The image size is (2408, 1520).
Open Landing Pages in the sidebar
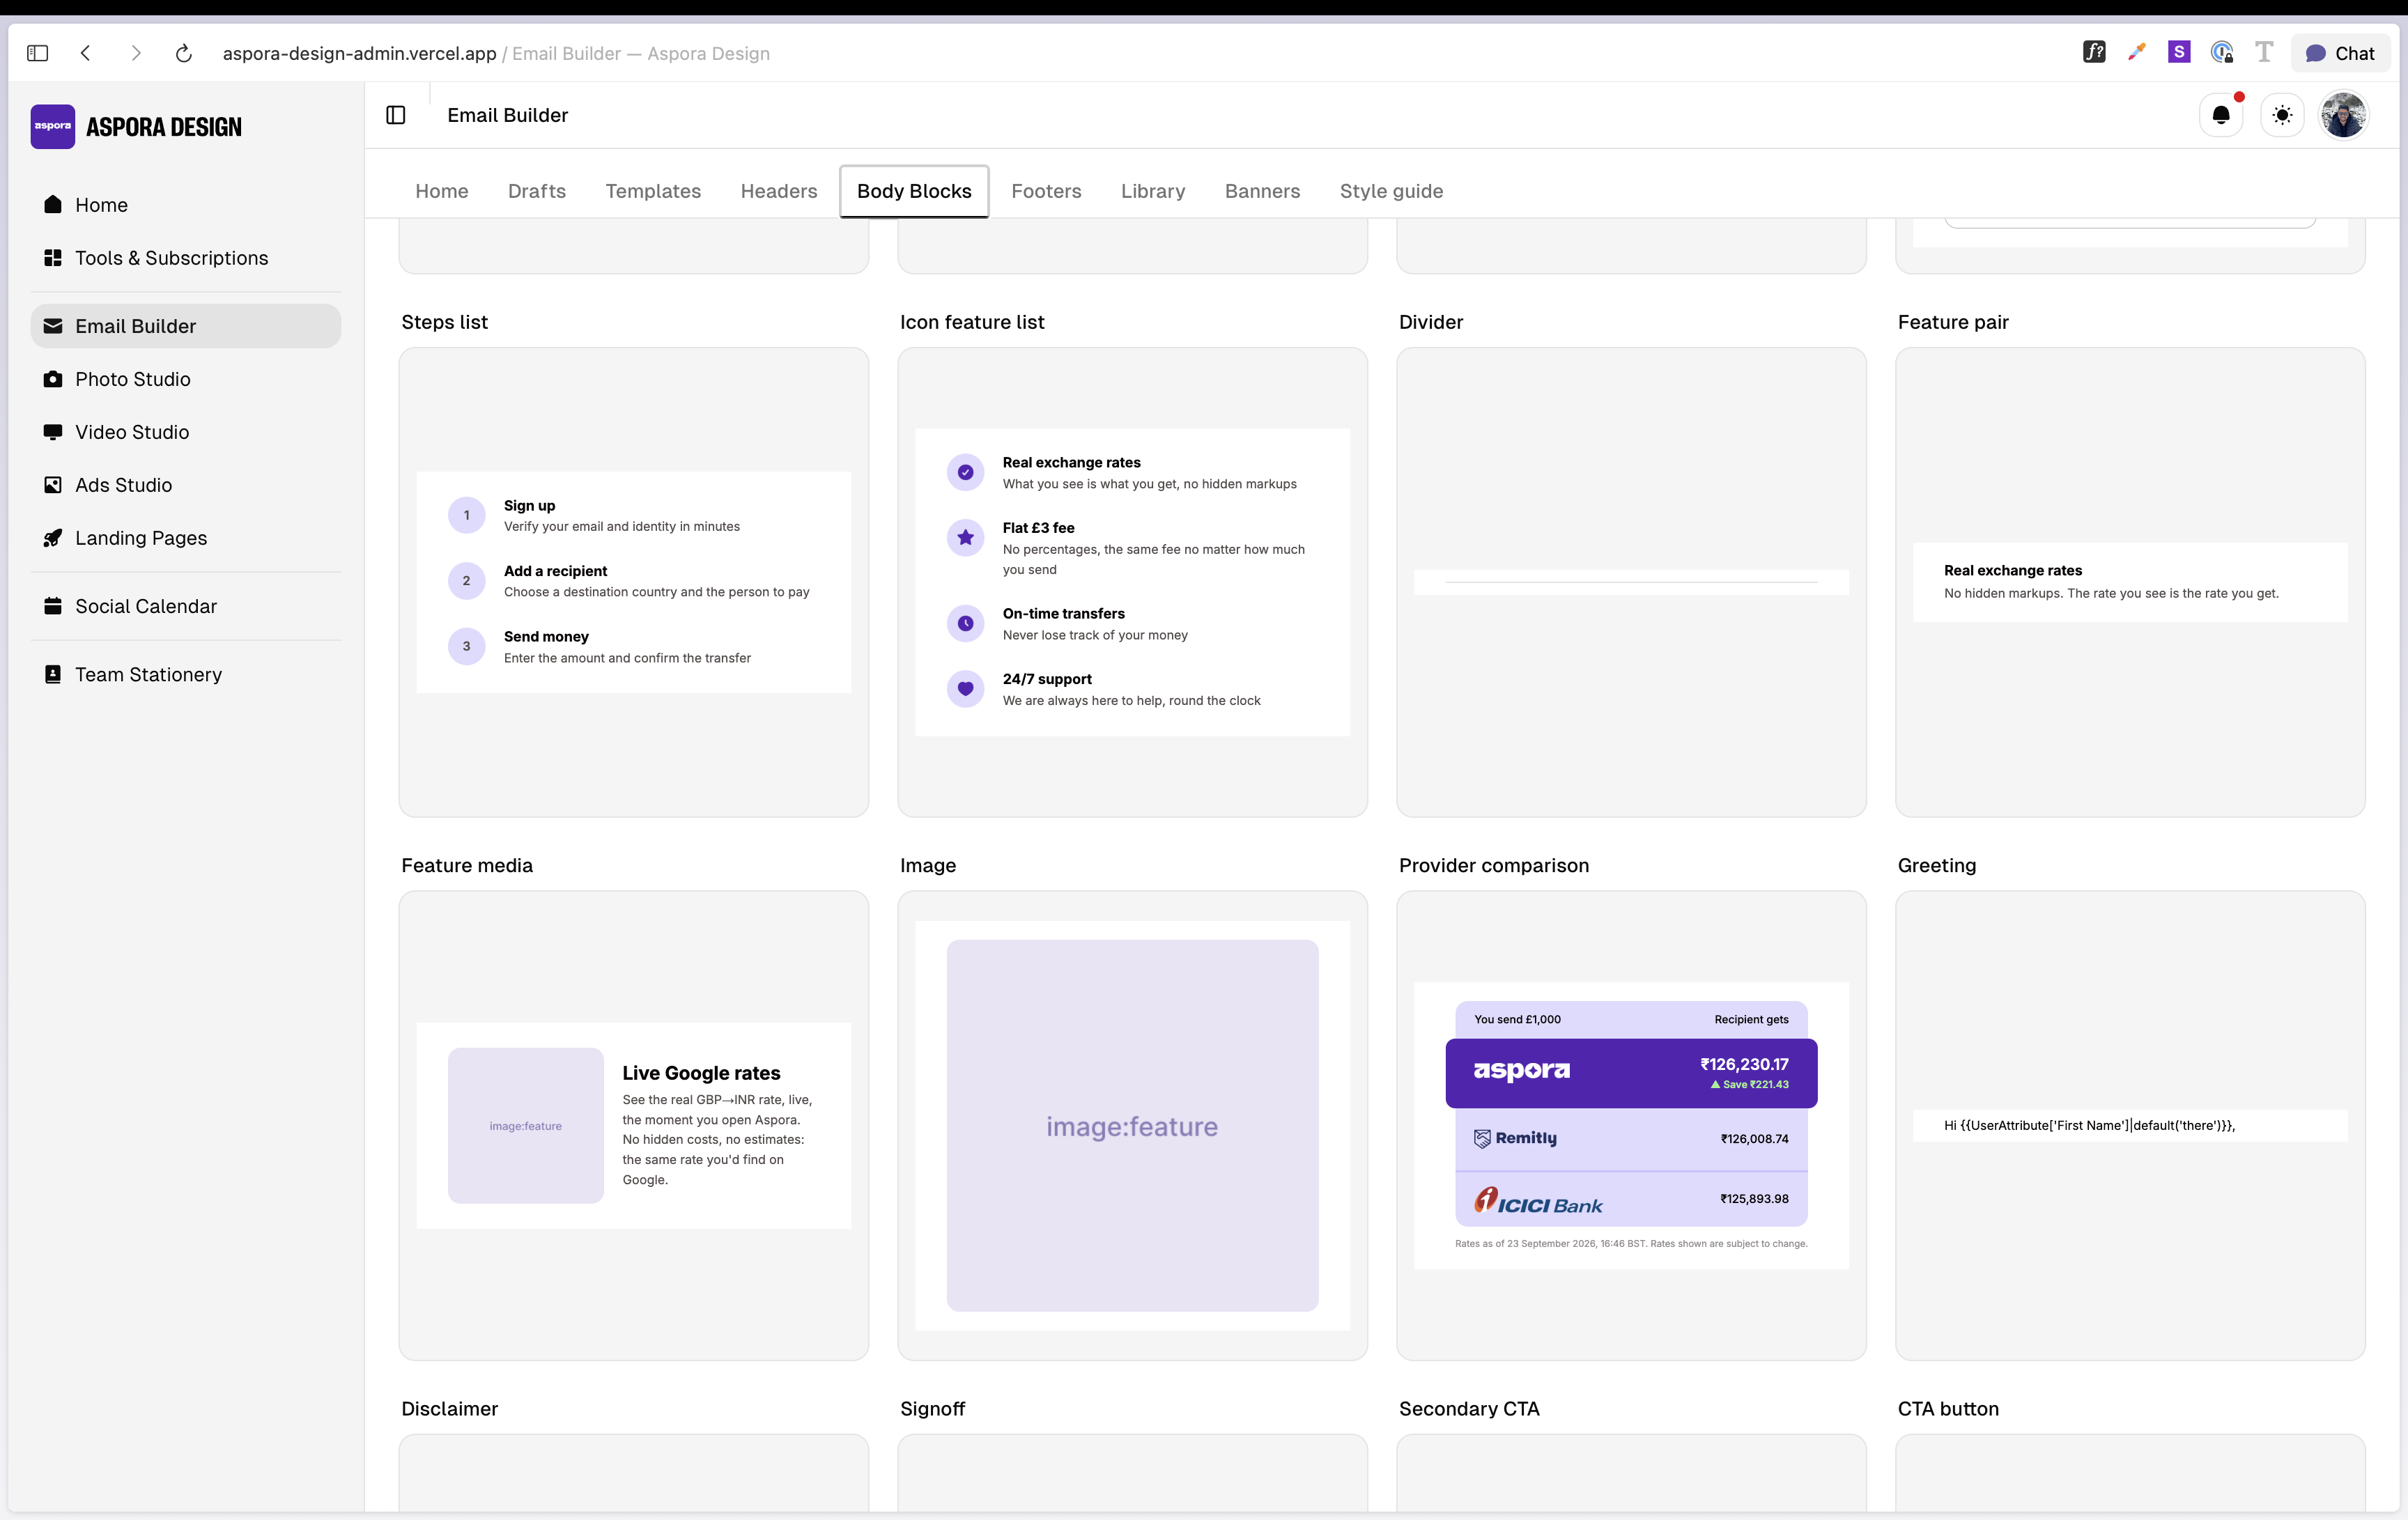[x=186, y=538]
